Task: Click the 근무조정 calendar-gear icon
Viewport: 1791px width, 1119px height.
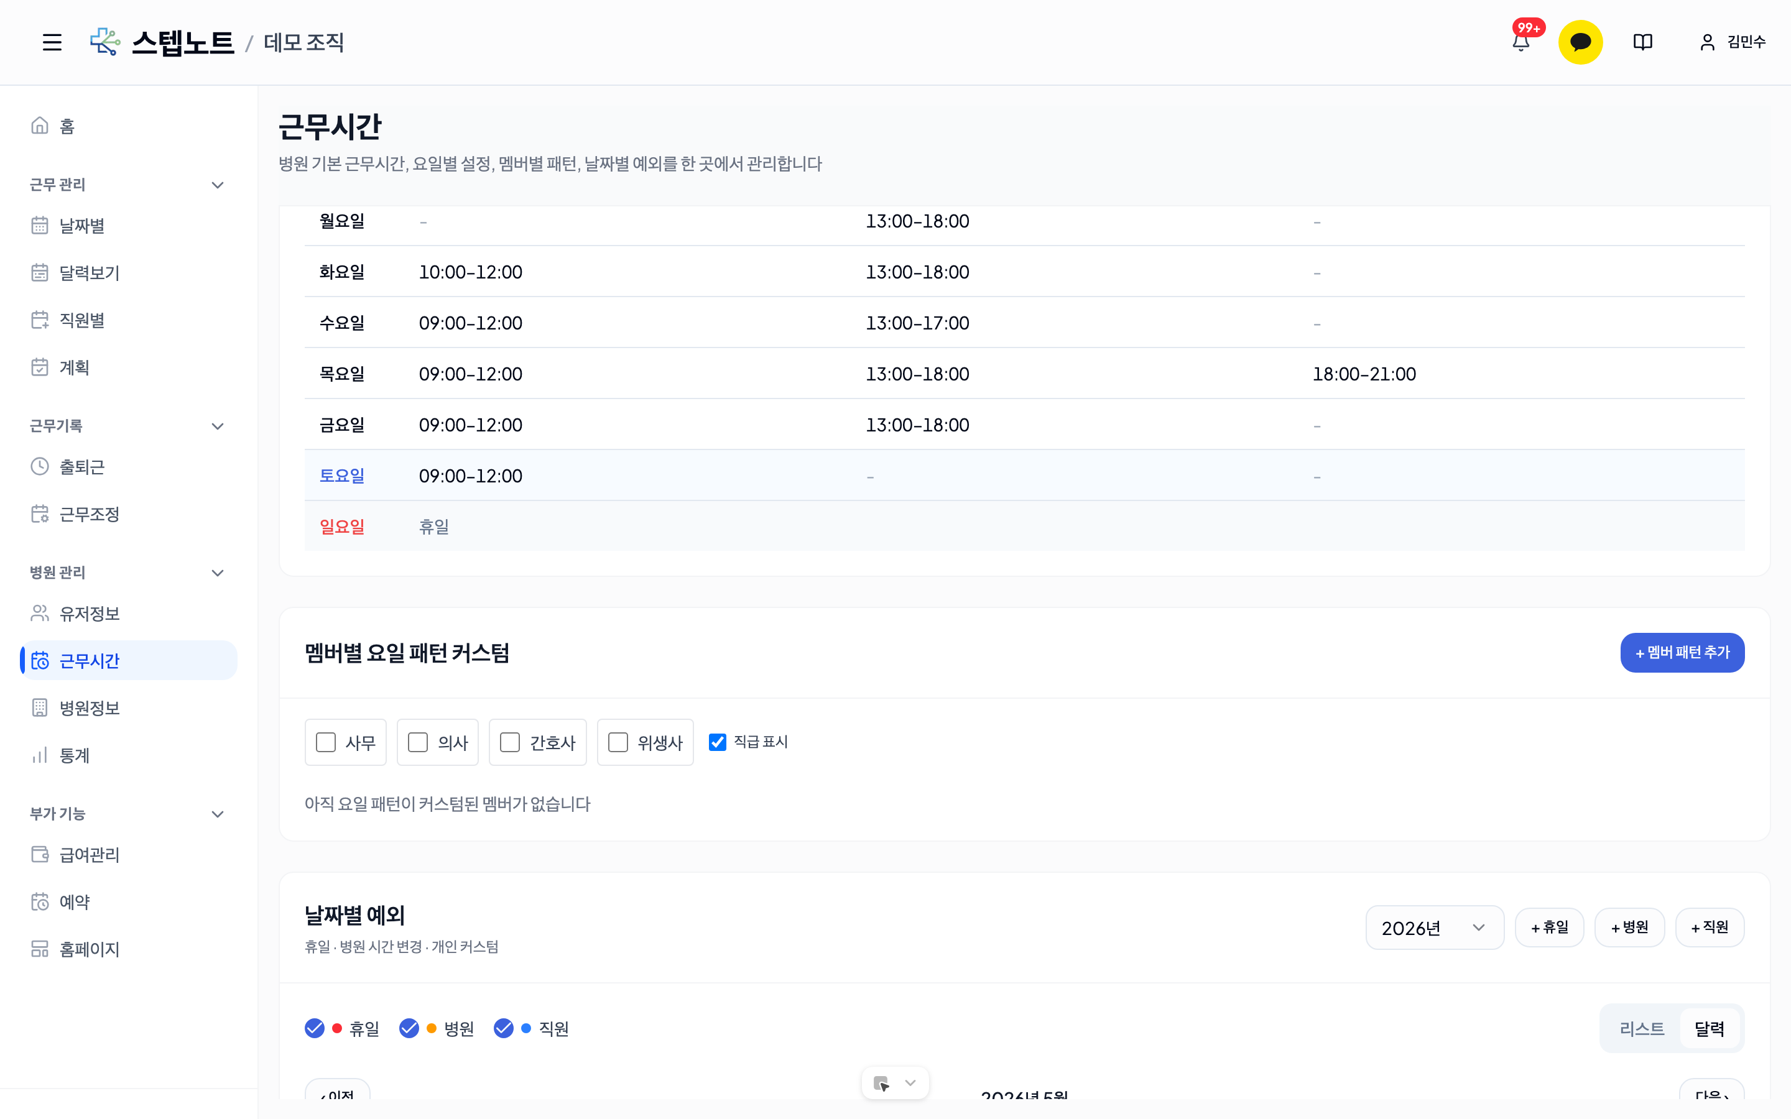Action: [x=40, y=513]
